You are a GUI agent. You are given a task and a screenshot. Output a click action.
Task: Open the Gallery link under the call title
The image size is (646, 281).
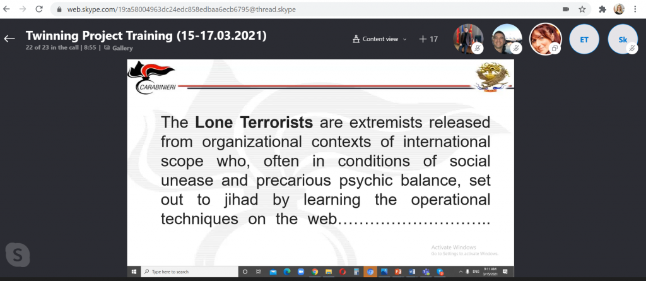click(x=117, y=47)
